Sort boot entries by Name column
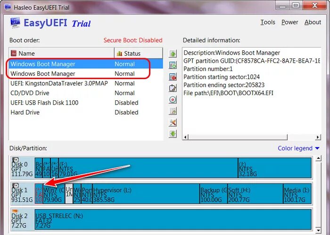This screenshot has height=235, width=330. pos(61,53)
